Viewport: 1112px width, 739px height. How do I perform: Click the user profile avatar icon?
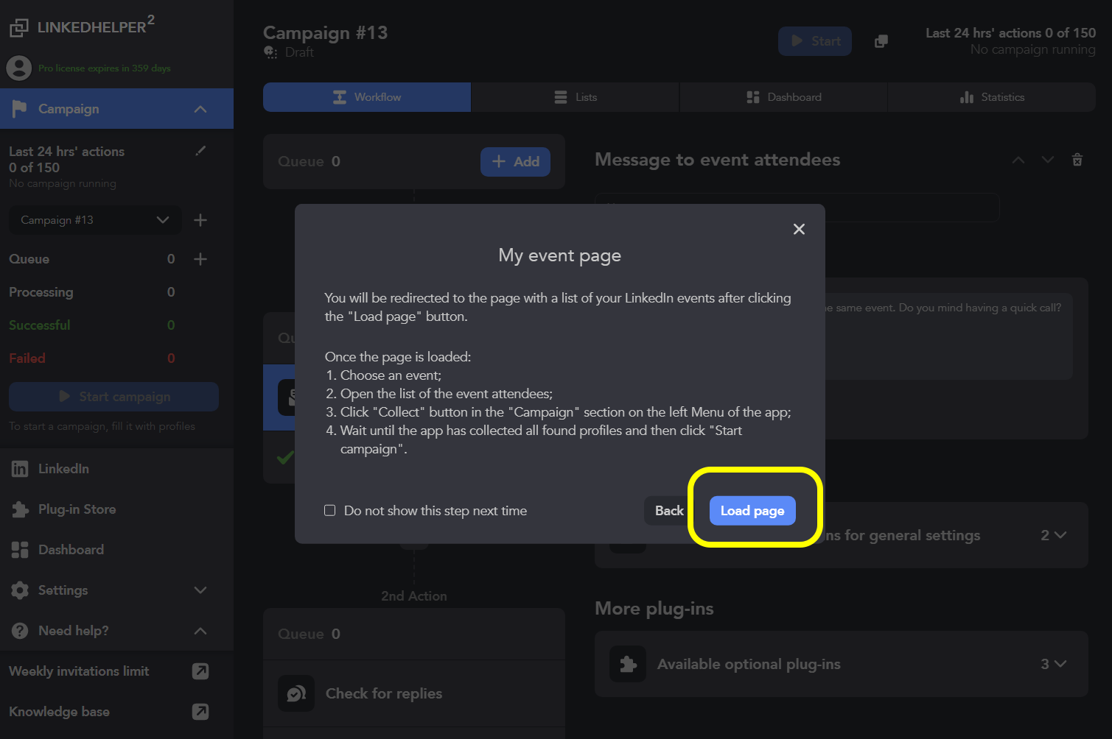[18, 68]
